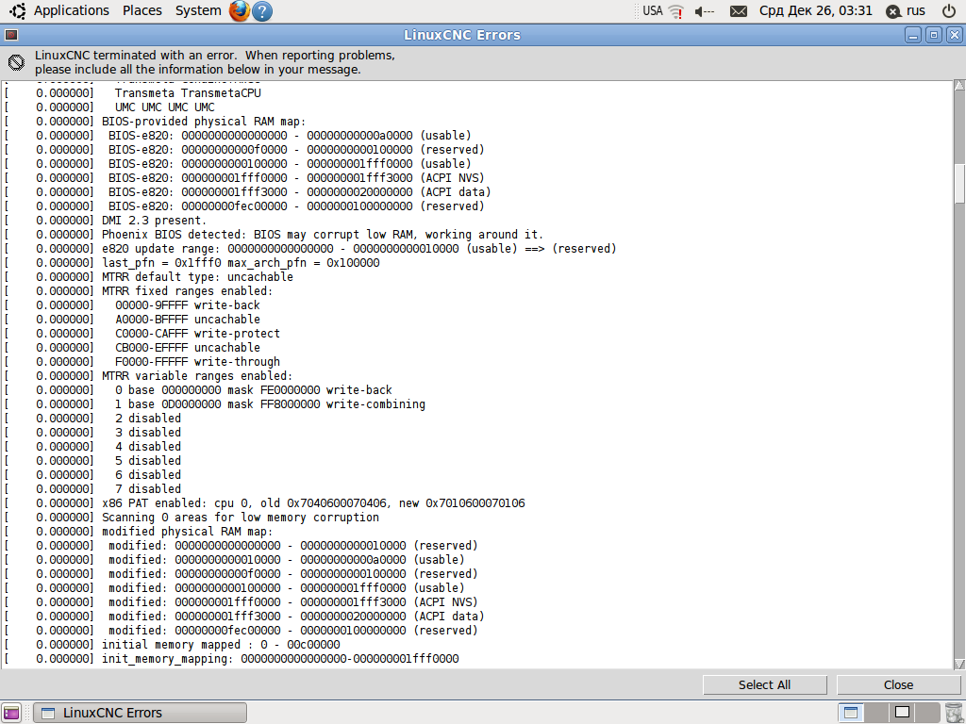The image size is (966, 724).
Task: Click the 'MTRR fixed ranges enabled:' line
Action: tap(187, 291)
